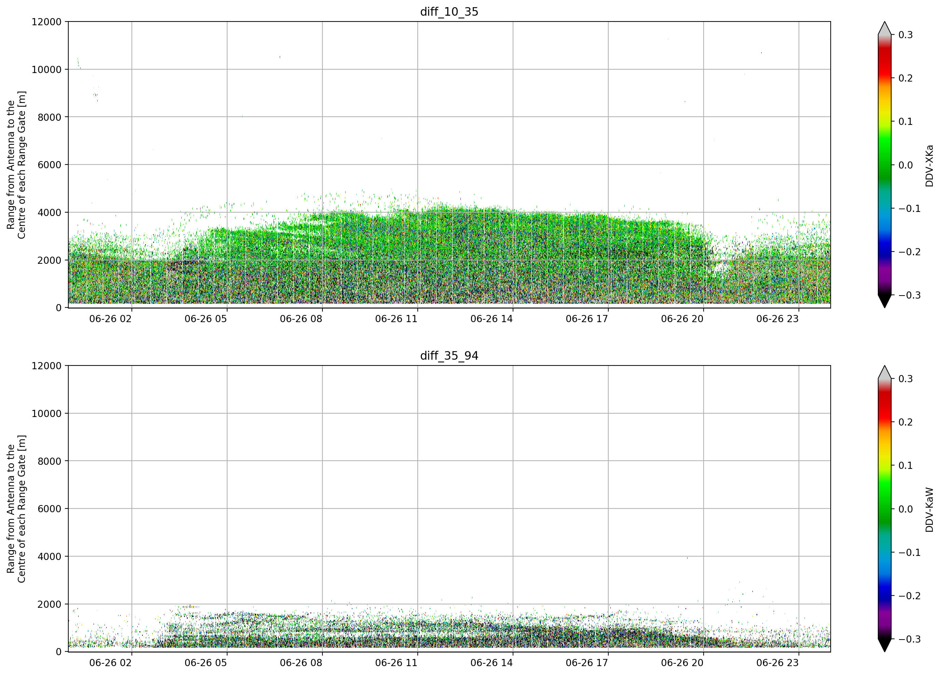Click the lower black arrow of DDV-XKa colorbar
The image size is (941, 675).
(x=885, y=301)
